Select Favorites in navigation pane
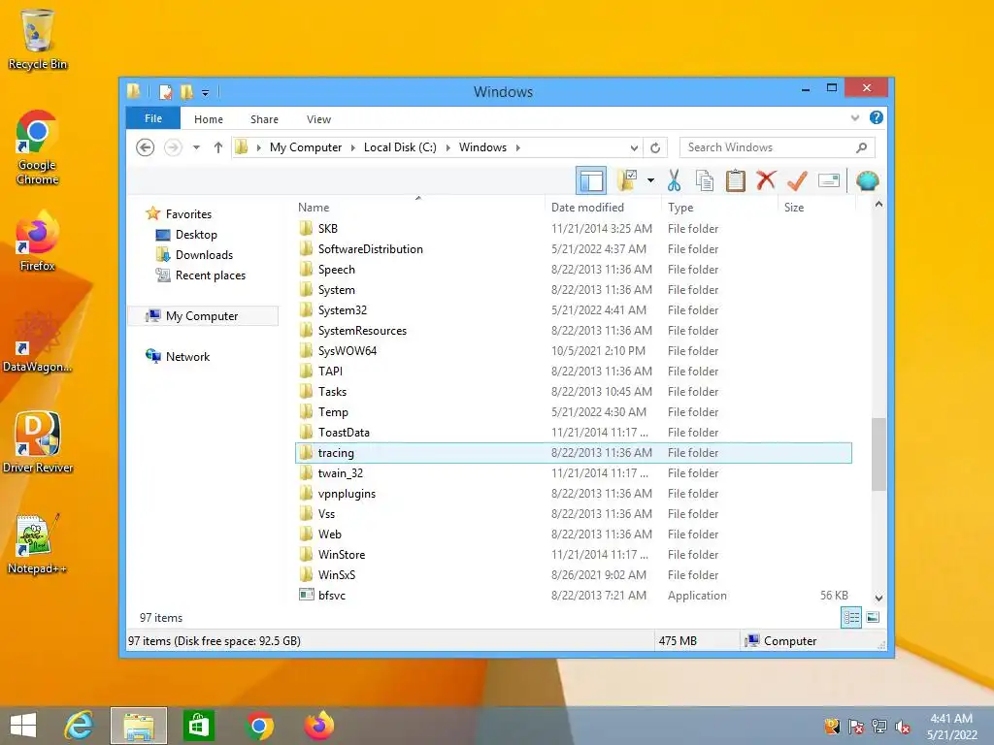 (188, 214)
